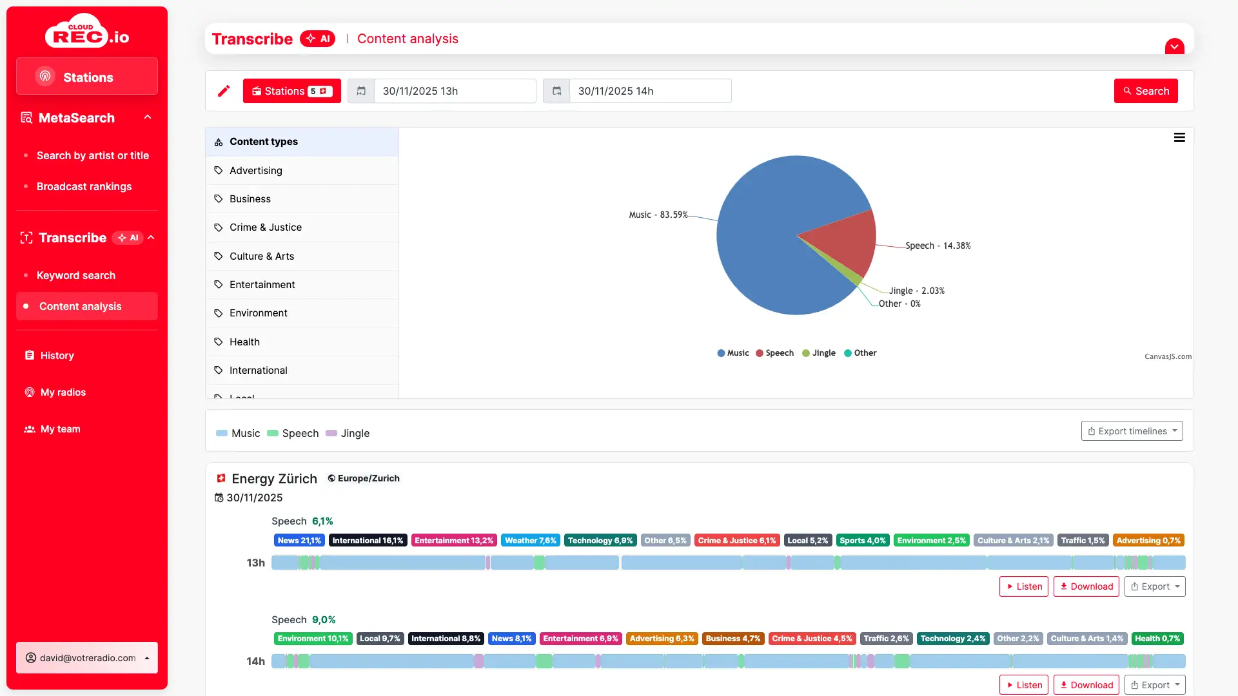1238x696 pixels.
Task: Click the end date calendar icon
Action: click(x=556, y=91)
